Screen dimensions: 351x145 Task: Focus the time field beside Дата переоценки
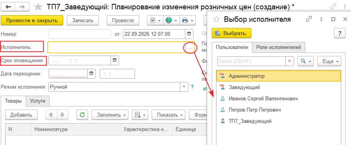tap(117, 73)
